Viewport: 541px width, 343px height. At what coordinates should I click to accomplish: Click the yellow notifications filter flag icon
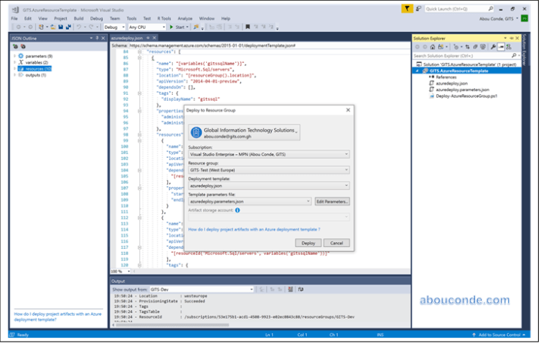coord(408,8)
